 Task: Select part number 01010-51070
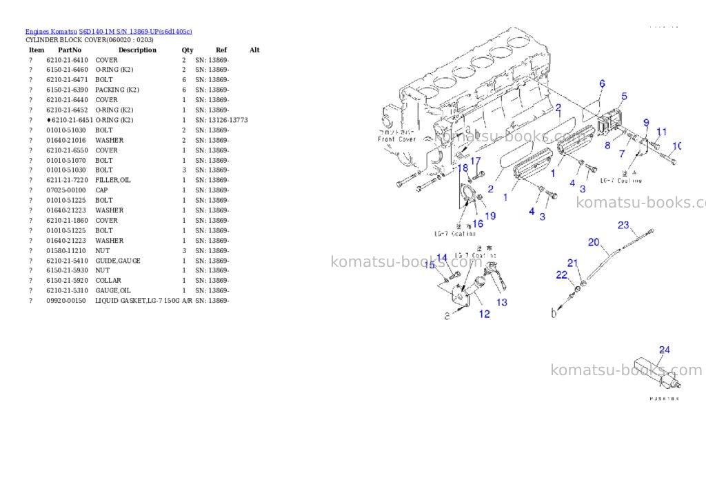[65, 161]
